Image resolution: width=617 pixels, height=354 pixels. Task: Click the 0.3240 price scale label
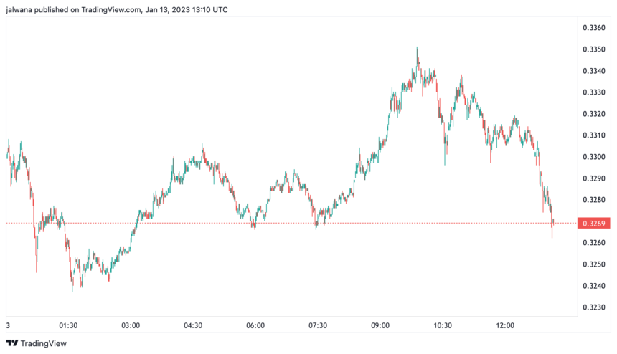(x=595, y=286)
